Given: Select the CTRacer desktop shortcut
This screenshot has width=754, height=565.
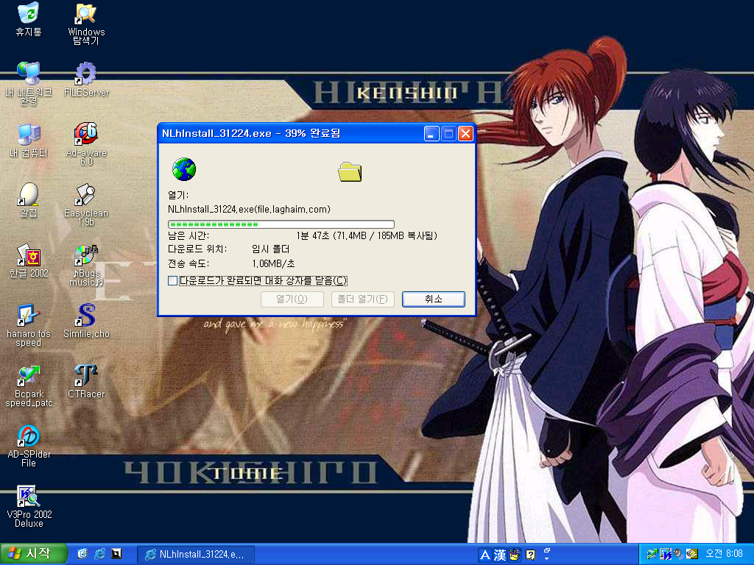Looking at the screenshot, I should 86,382.
